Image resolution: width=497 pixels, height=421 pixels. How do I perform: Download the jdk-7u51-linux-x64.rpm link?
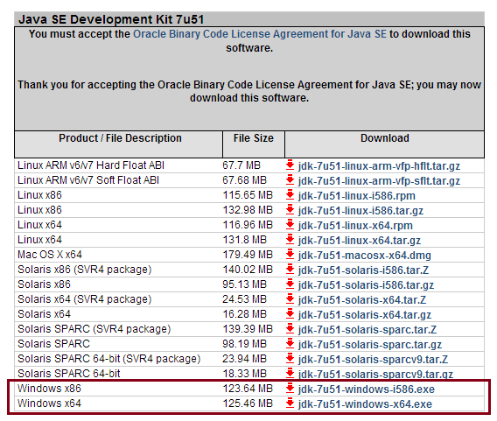coord(355,226)
